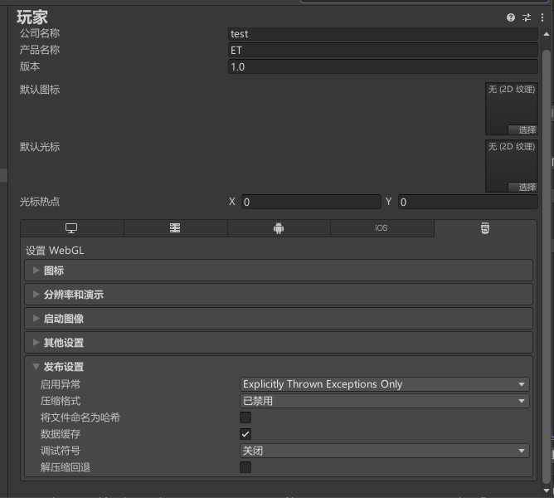Open the 压缩格式 dropdown
This screenshot has width=554, height=498.
point(385,401)
